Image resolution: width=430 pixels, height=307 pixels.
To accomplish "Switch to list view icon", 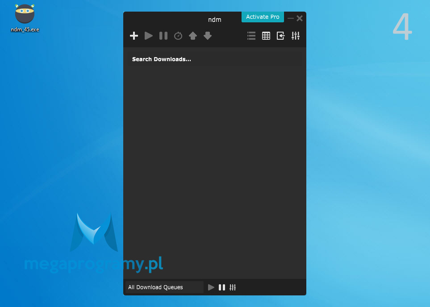I will [x=251, y=36].
